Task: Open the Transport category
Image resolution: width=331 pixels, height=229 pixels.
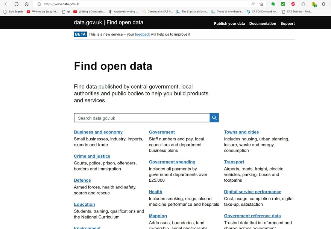Action: coord(234,162)
